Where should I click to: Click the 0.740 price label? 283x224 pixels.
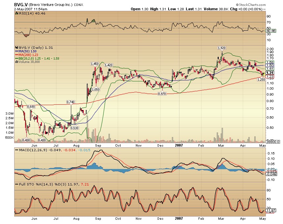[x=71, y=102]
